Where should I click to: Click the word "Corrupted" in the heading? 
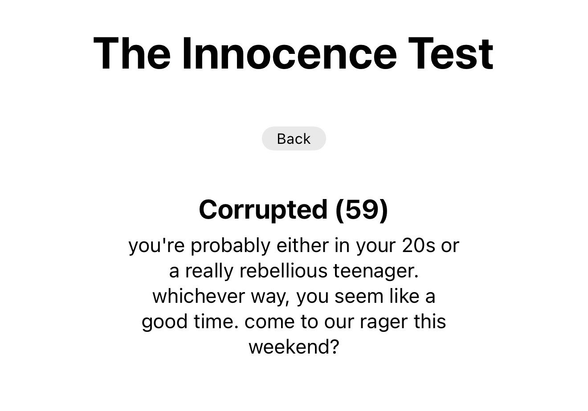tap(263, 209)
